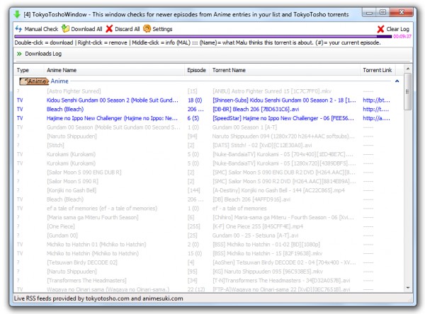The width and height of the screenshot is (425, 314).
Task: Click the purple progress bar
Action: (x=203, y=36)
